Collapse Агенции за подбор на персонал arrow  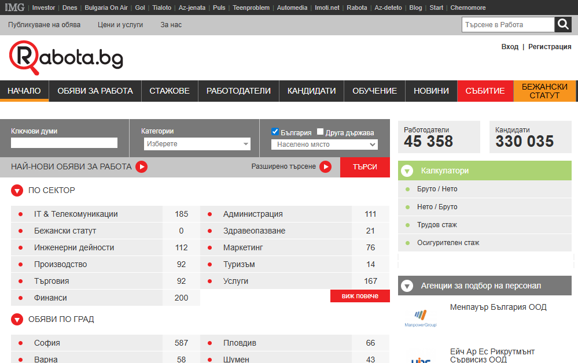click(407, 286)
